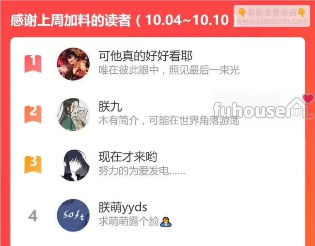The image size is (315, 246).
Task: Click the header title 感谢上周加料的读者
Action: pyautogui.click(x=71, y=20)
